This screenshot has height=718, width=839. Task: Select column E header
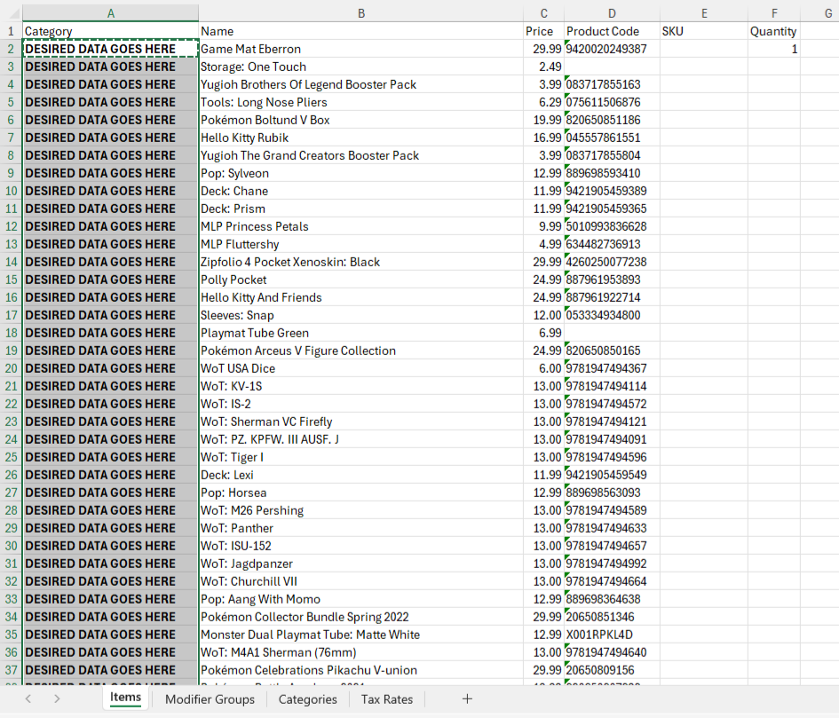click(704, 13)
